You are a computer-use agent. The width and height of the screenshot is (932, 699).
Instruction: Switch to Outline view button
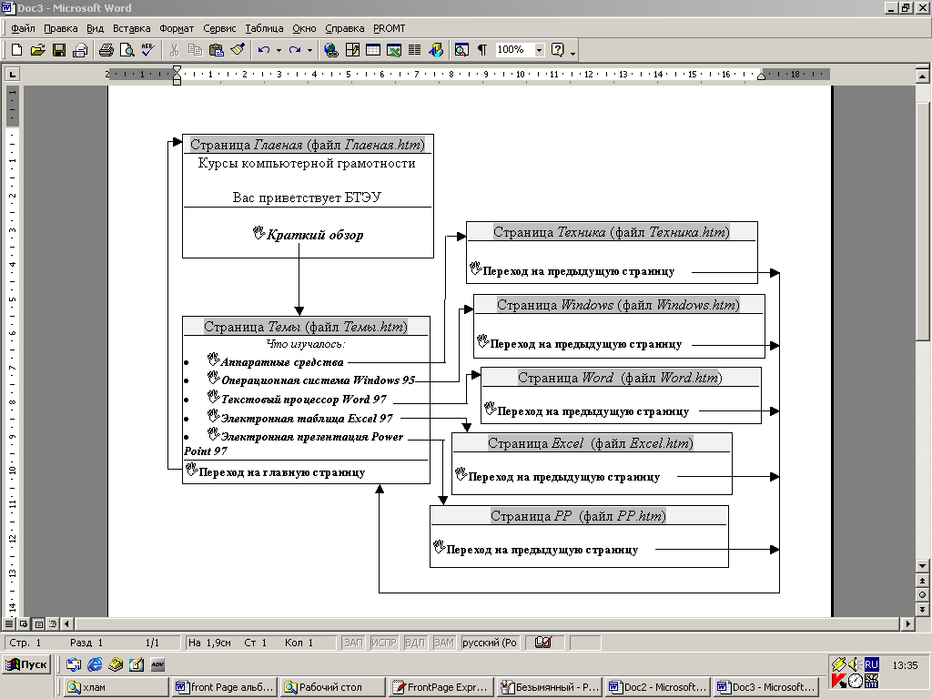[53, 623]
